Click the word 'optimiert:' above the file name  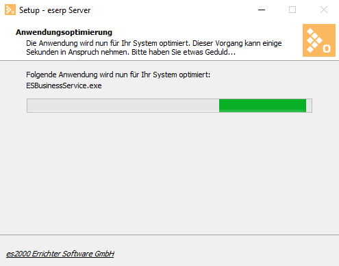click(194, 75)
